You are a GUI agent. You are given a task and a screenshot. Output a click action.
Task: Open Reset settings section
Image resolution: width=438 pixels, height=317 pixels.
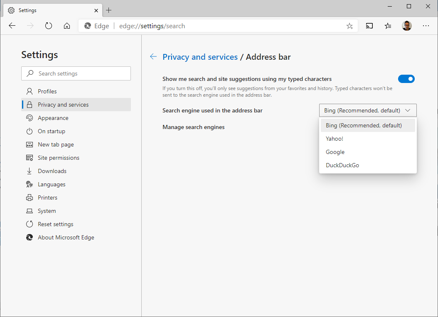[76, 224]
